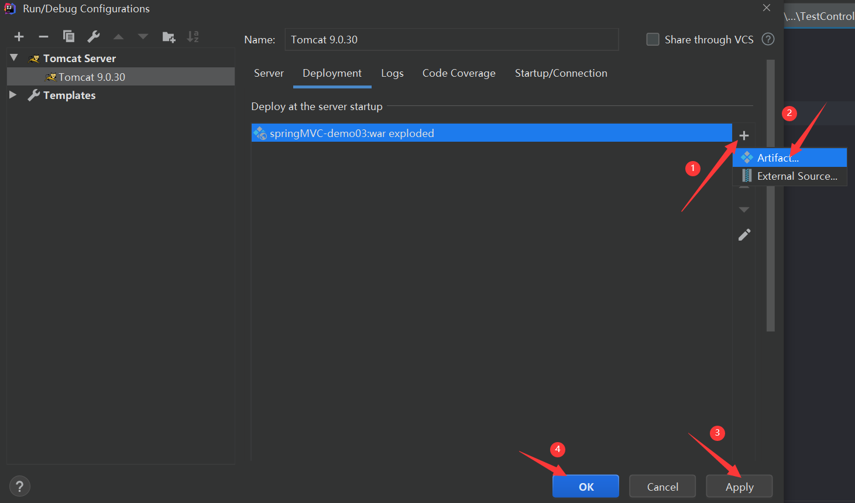Collapse the Tomcat Server tree node
Viewport: 855px width, 503px height.
tap(14, 58)
